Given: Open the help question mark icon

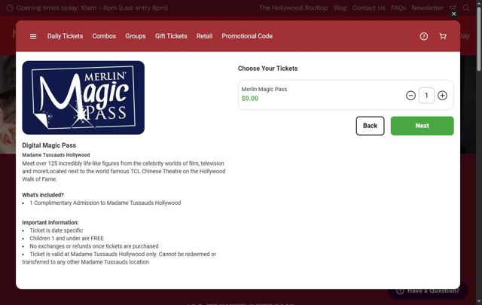Looking at the screenshot, I should (423, 36).
